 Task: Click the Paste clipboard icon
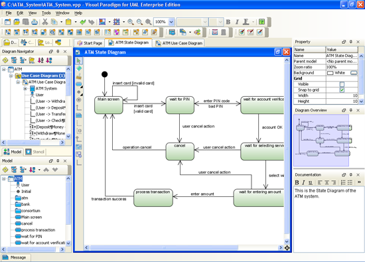[x=68, y=22]
